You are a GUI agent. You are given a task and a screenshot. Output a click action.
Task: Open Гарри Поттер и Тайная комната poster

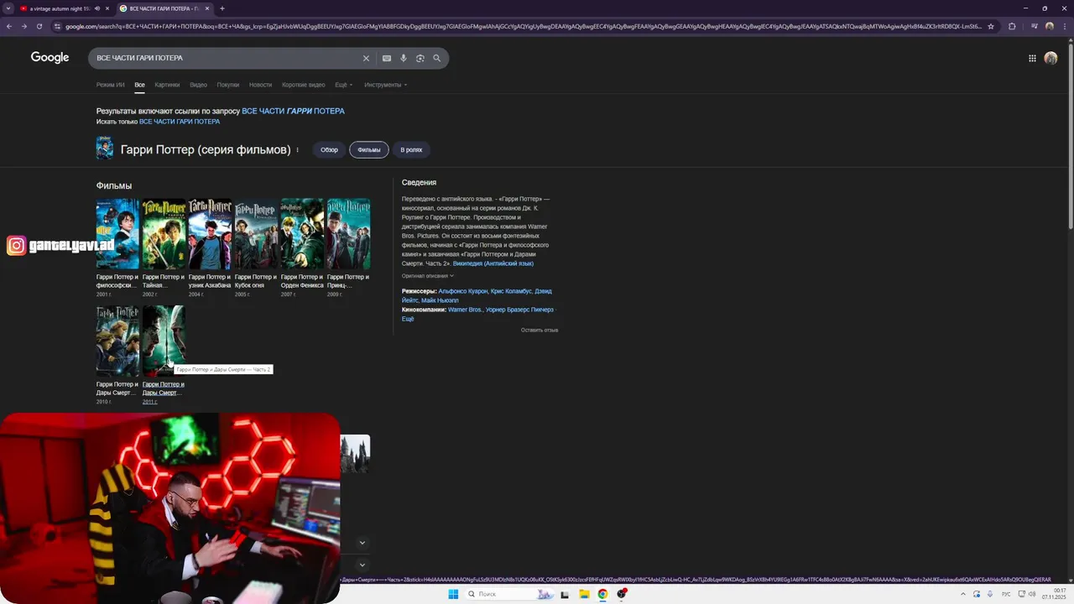click(x=164, y=234)
